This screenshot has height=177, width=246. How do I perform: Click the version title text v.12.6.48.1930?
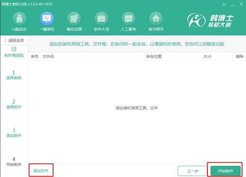[x=40, y=4]
